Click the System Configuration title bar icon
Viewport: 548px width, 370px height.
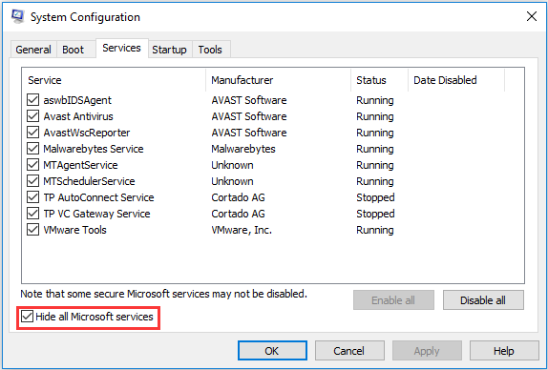click(x=17, y=16)
